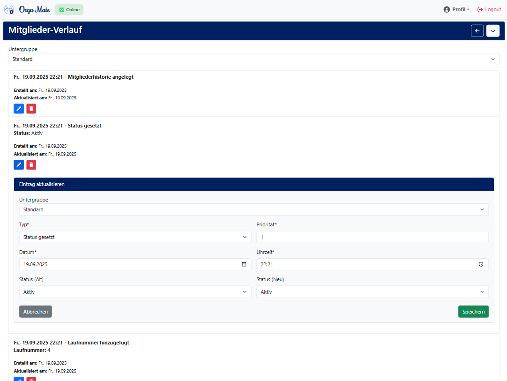The width and height of the screenshot is (507, 381).
Task: Delete the Status gesetzt entry
Action: coord(31,164)
